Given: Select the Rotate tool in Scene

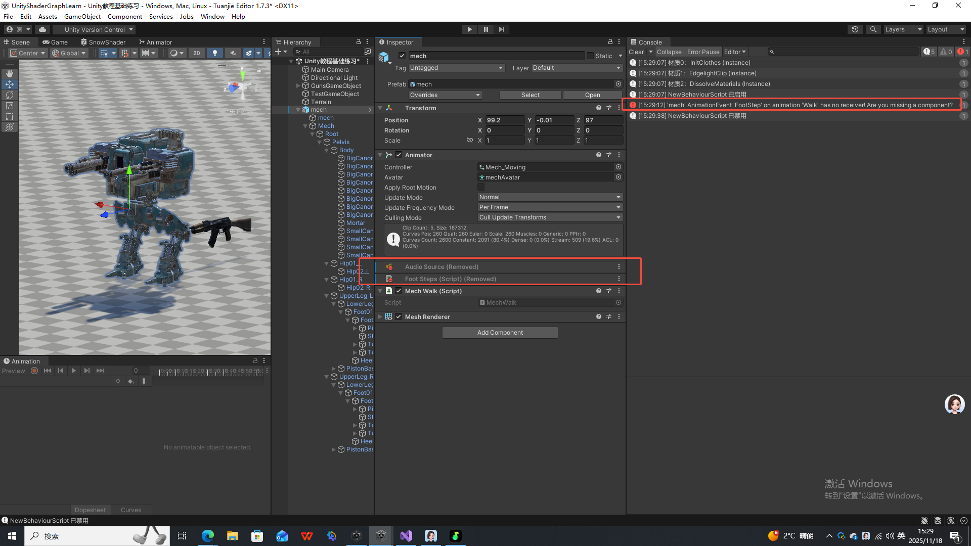Looking at the screenshot, I should [10, 95].
